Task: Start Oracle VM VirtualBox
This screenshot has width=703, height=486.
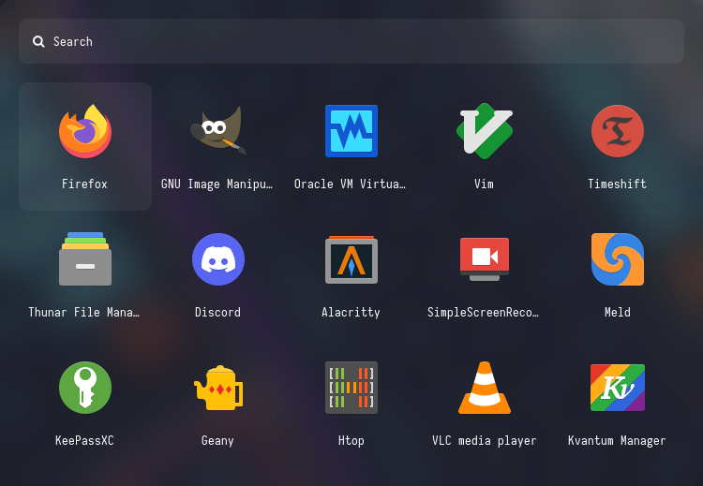Action: tap(351, 132)
